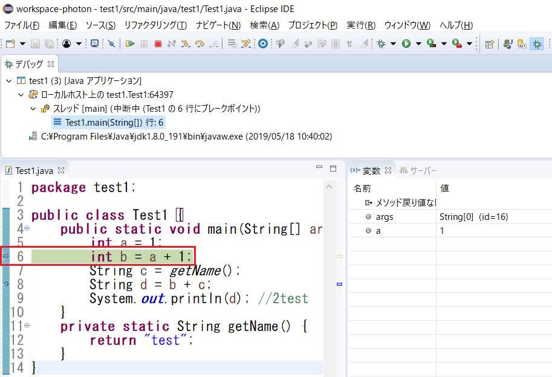Collapse the スレッド [main] thread node
The width and height of the screenshot is (552, 377).
tap(33, 109)
